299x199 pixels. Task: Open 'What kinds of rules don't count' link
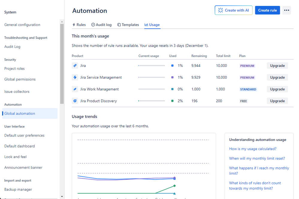click(x=255, y=186)
